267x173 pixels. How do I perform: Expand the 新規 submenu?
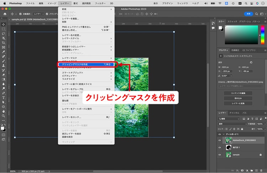point(87,9)
